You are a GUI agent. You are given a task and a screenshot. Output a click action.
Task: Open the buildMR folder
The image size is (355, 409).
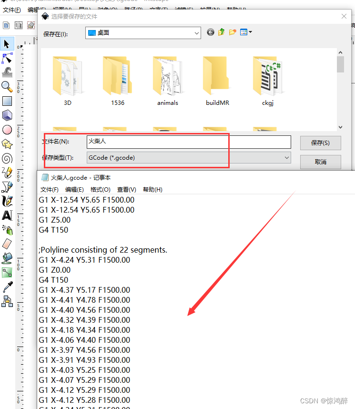click(218, 81)
